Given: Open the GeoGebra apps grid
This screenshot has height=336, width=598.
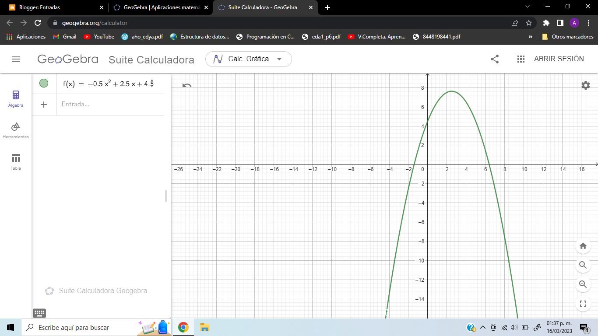Looking at the screenshot, I should pos(521,59).
